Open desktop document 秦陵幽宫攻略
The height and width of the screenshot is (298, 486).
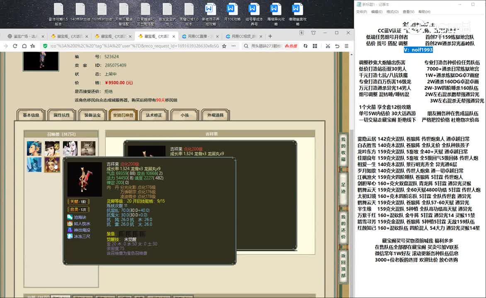click(298, 14)
